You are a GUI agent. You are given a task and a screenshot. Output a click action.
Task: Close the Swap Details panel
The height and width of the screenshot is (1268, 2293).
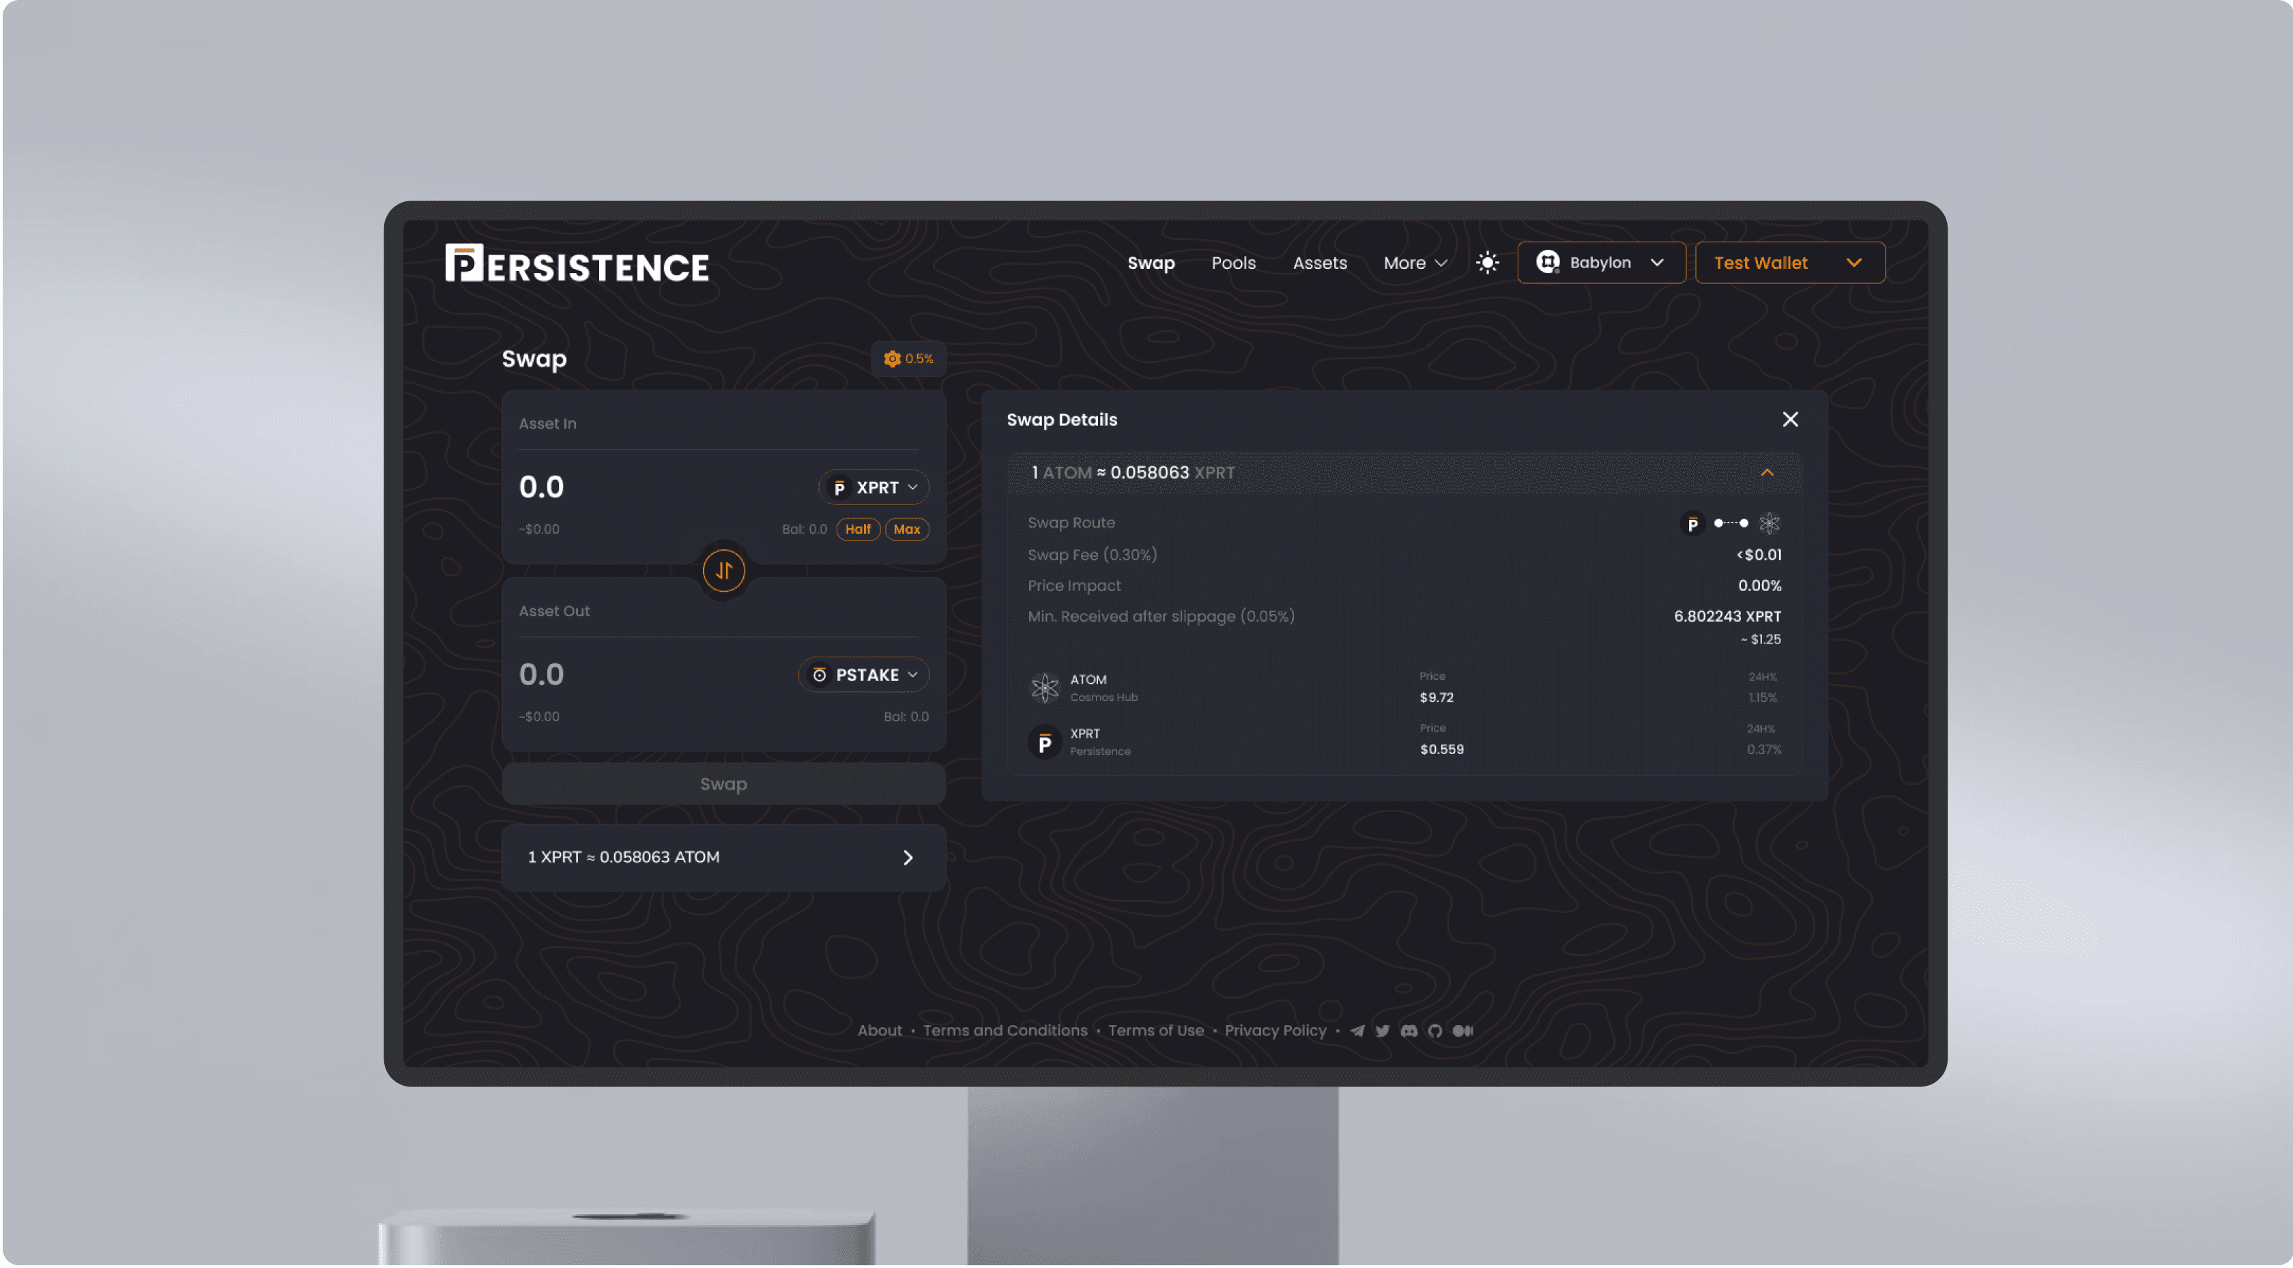1790,420
